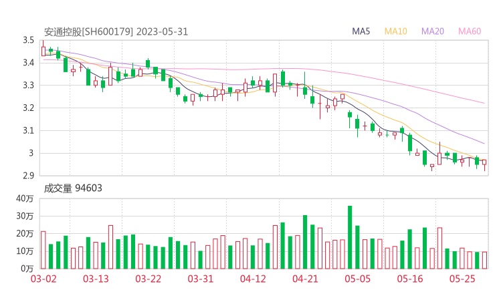Click the 03-31 date axis label
The width and height of the screenshot is (495, 294).
pos(201,279)
